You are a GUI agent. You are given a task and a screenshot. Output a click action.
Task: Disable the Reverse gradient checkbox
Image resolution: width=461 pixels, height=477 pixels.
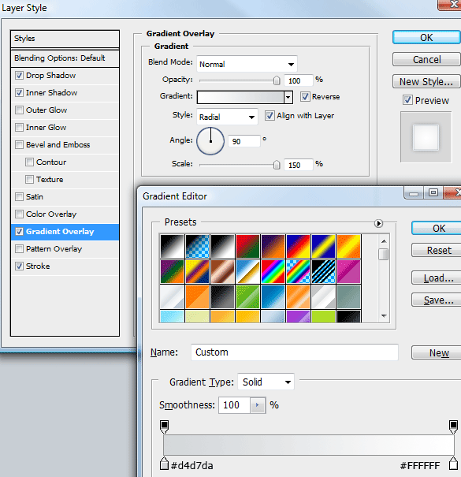point(305,97)
